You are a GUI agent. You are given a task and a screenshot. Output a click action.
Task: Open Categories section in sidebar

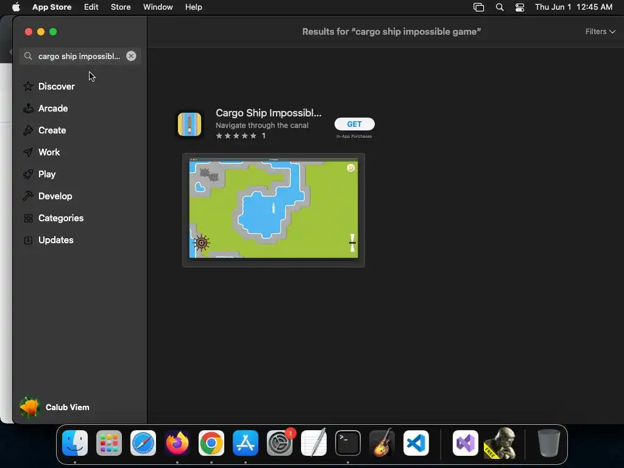point(61,218)
